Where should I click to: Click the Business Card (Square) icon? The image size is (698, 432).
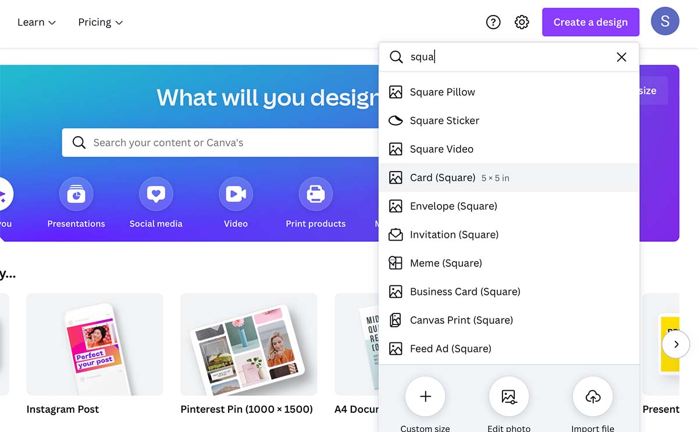pos(396,291)
